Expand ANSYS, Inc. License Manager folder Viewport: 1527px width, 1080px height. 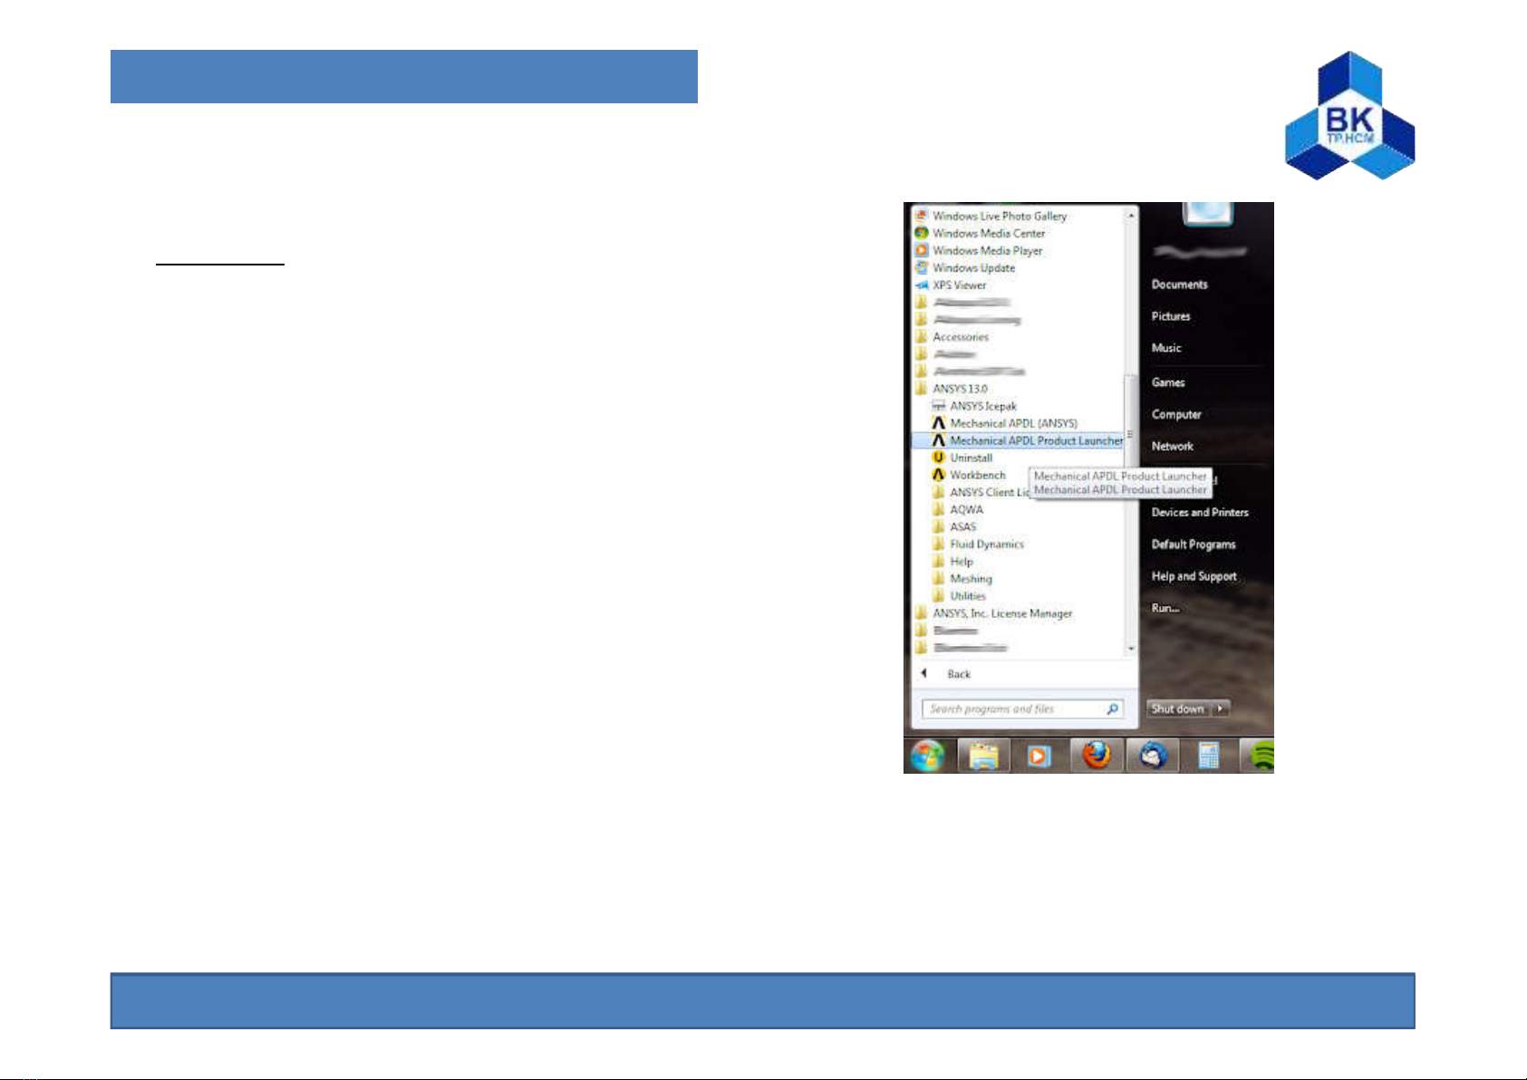pos(994,613)
